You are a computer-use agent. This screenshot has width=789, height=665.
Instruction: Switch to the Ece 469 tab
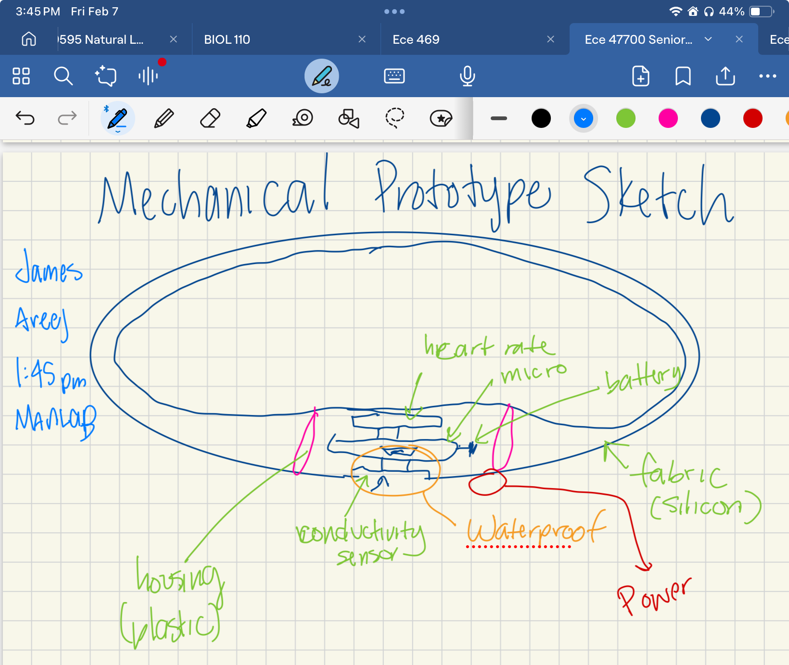pos(416,39)
